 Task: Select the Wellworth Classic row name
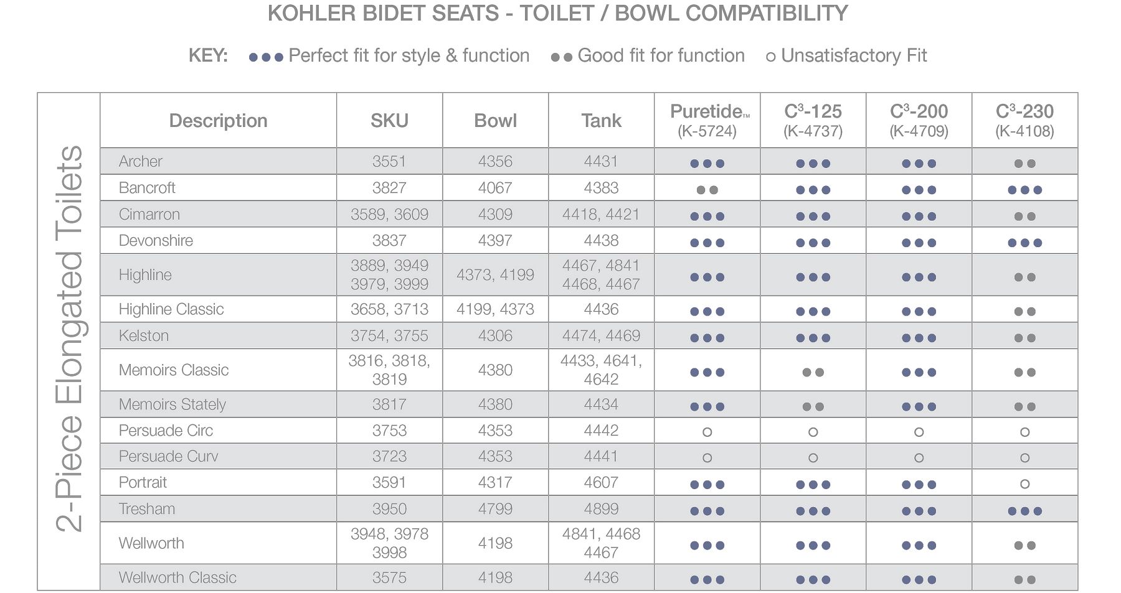tap(177, 577)
